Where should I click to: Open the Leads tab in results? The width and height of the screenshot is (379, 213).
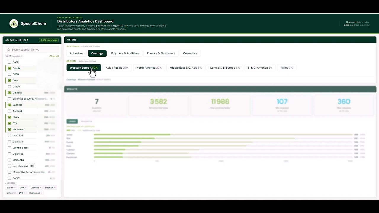click(72, 121)
